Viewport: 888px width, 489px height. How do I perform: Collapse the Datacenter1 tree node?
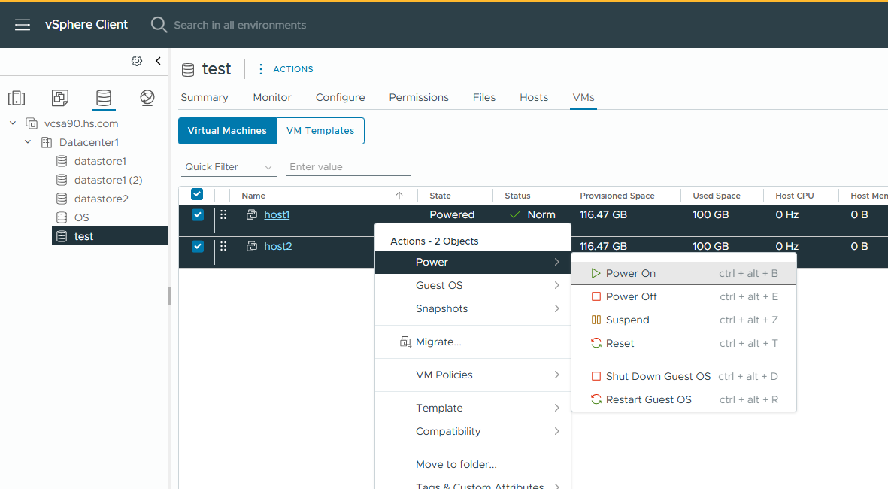click(x=28, y=141)
